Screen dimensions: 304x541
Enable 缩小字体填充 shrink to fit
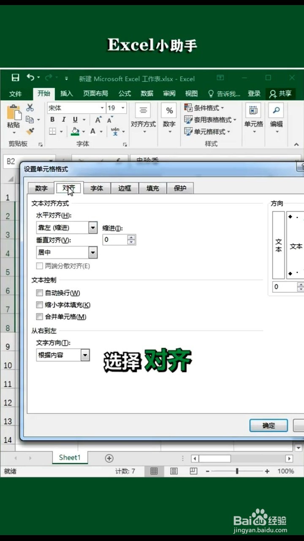[x=40, y=305]
